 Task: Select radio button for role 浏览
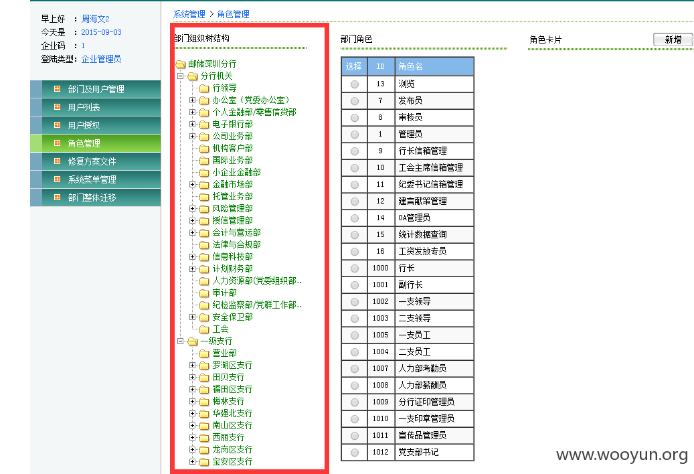tap(355, 84)
